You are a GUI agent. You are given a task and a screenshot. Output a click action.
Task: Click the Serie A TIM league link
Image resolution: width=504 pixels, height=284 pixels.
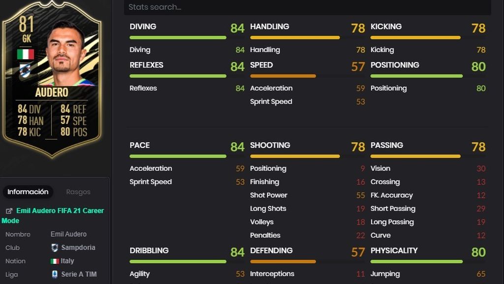tap(79, 274)
